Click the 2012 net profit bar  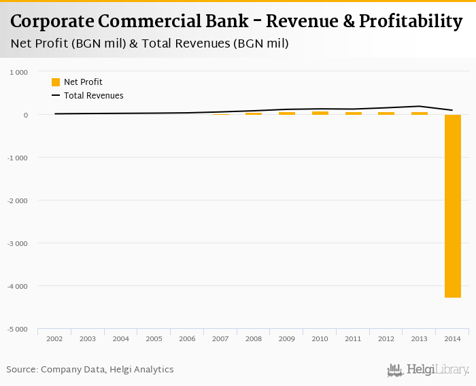[386, 113]
